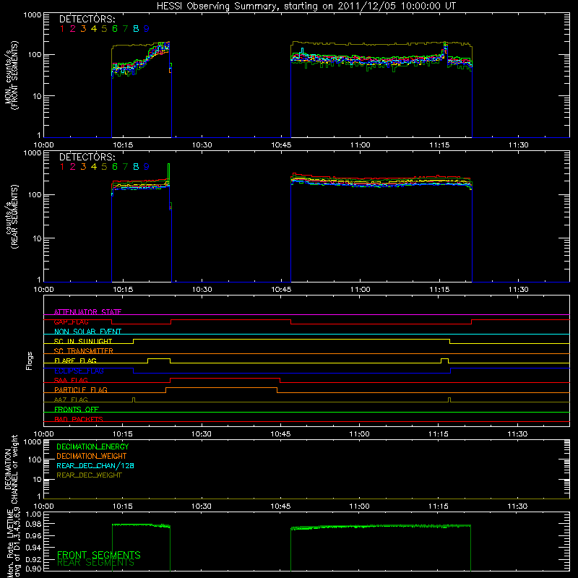The image size is (578, 578).
Task: Click the FRONTS_OFF flag label
Action: click(x=77, y=409)
